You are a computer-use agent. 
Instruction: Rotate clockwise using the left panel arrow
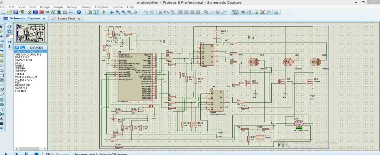click(9, 27)
